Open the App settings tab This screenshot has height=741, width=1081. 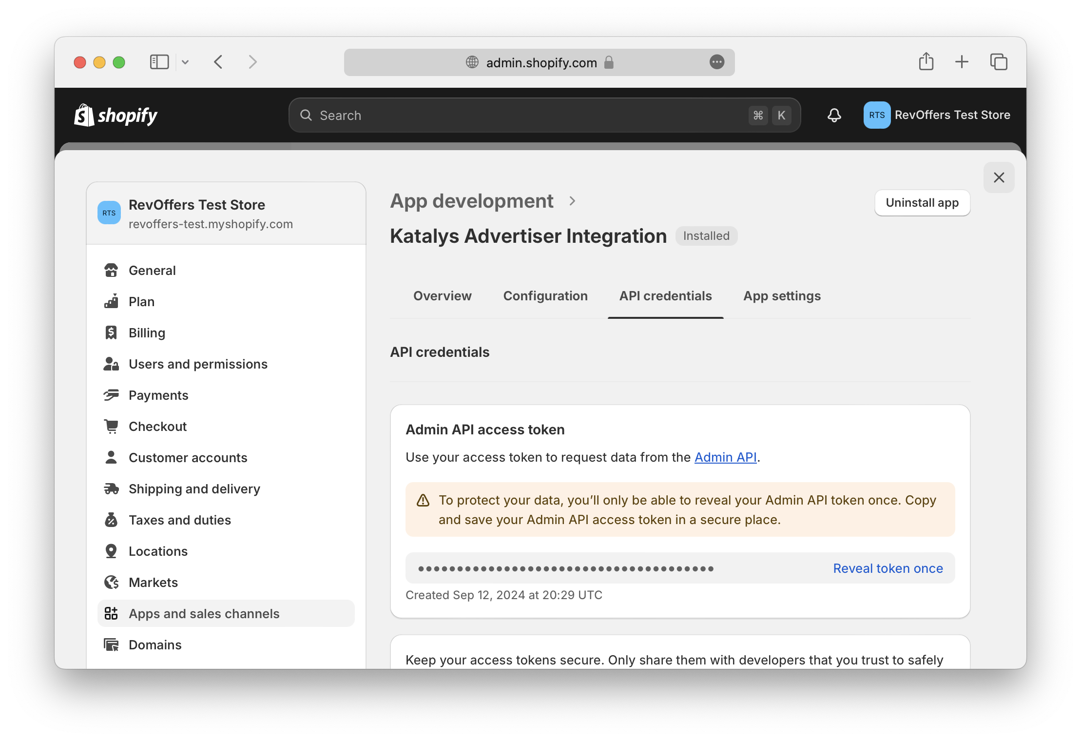(x=782, y=295)
